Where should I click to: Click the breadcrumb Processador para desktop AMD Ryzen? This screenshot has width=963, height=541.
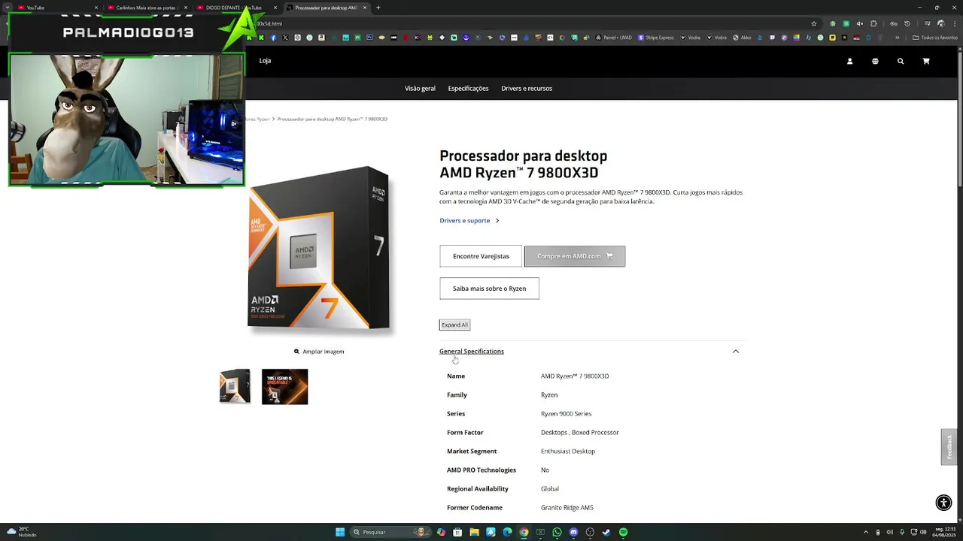coord(332,119)
